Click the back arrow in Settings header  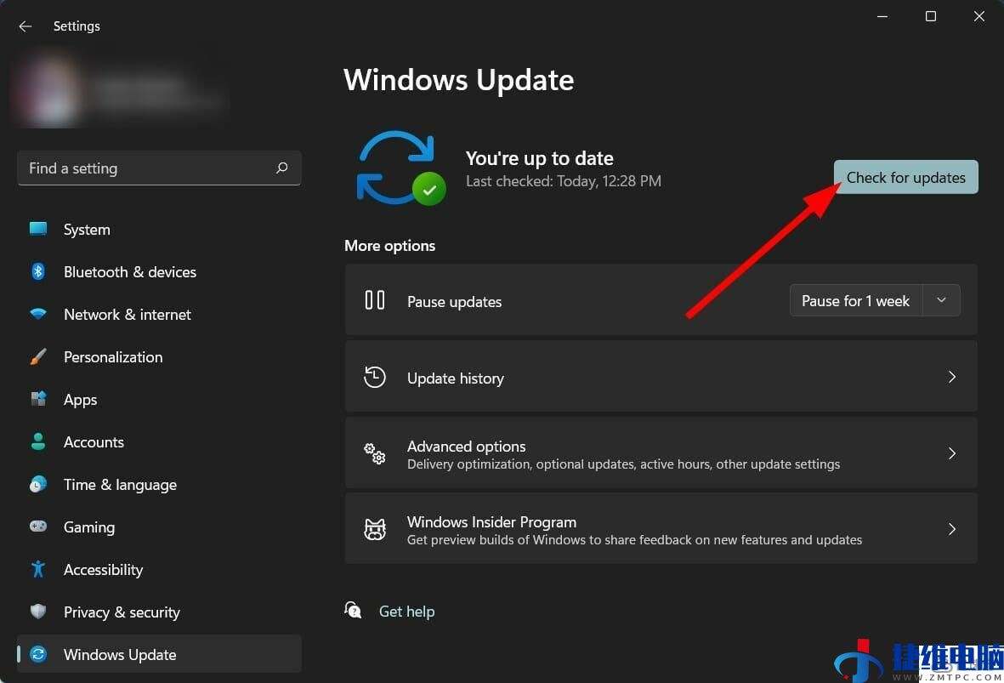click(25, 26)
